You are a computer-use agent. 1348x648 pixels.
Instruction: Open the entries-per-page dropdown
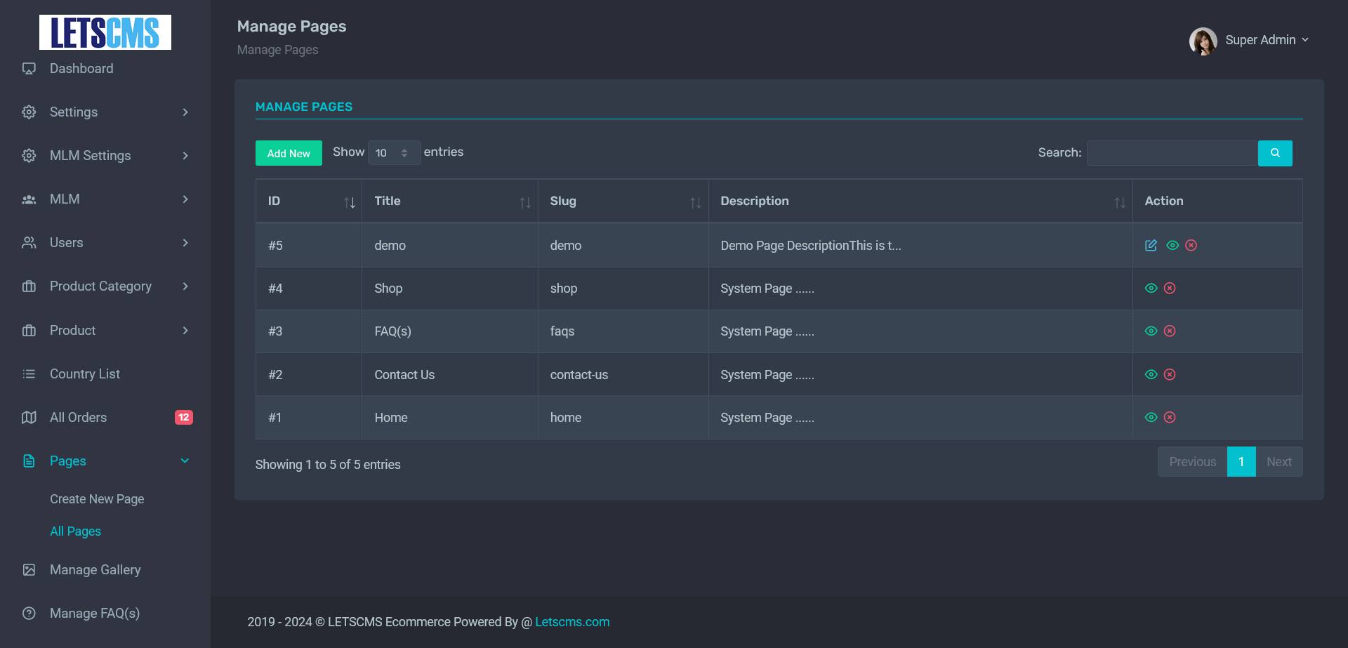click(x=393, y=153)
